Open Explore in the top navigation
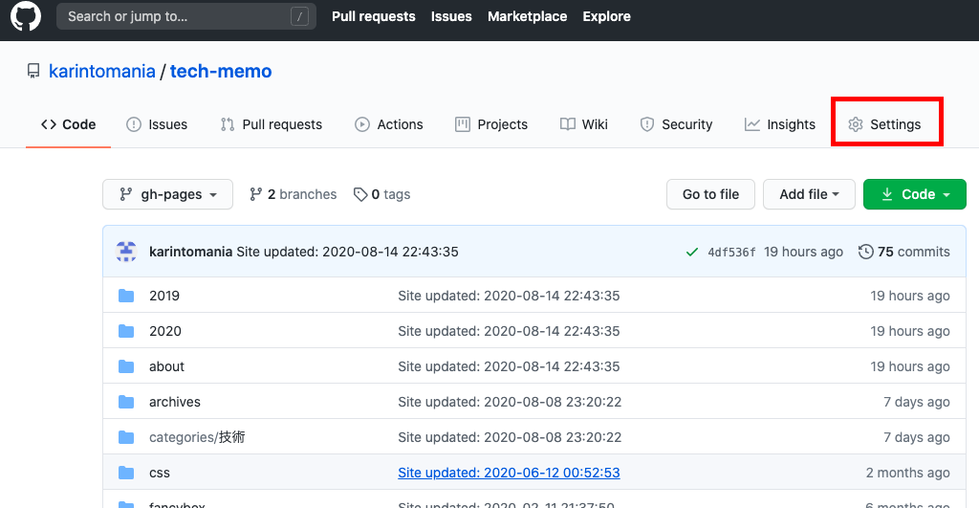979x508 pixels. (x=606, y=16)
